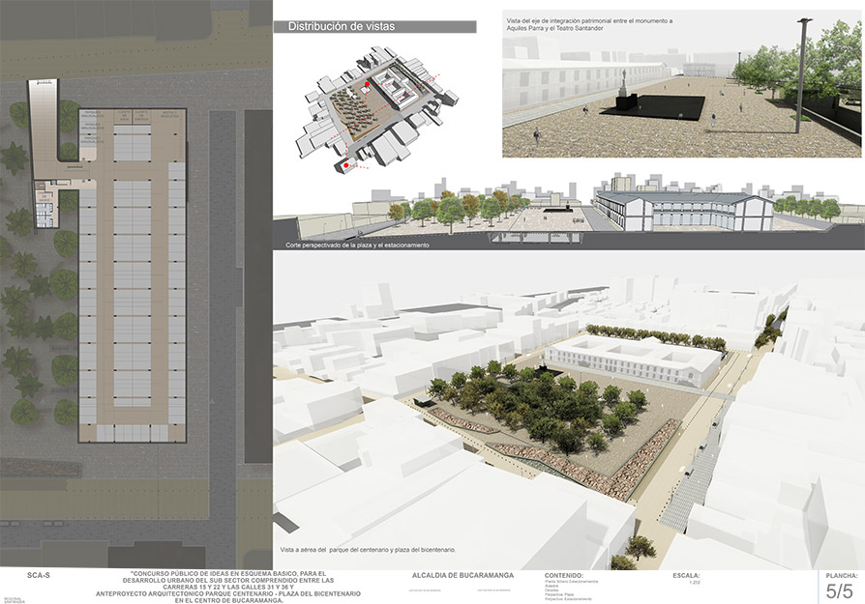Open the perspective section of plaza and parking
Viewport: 865px width, 604px height.
point(569,214)
